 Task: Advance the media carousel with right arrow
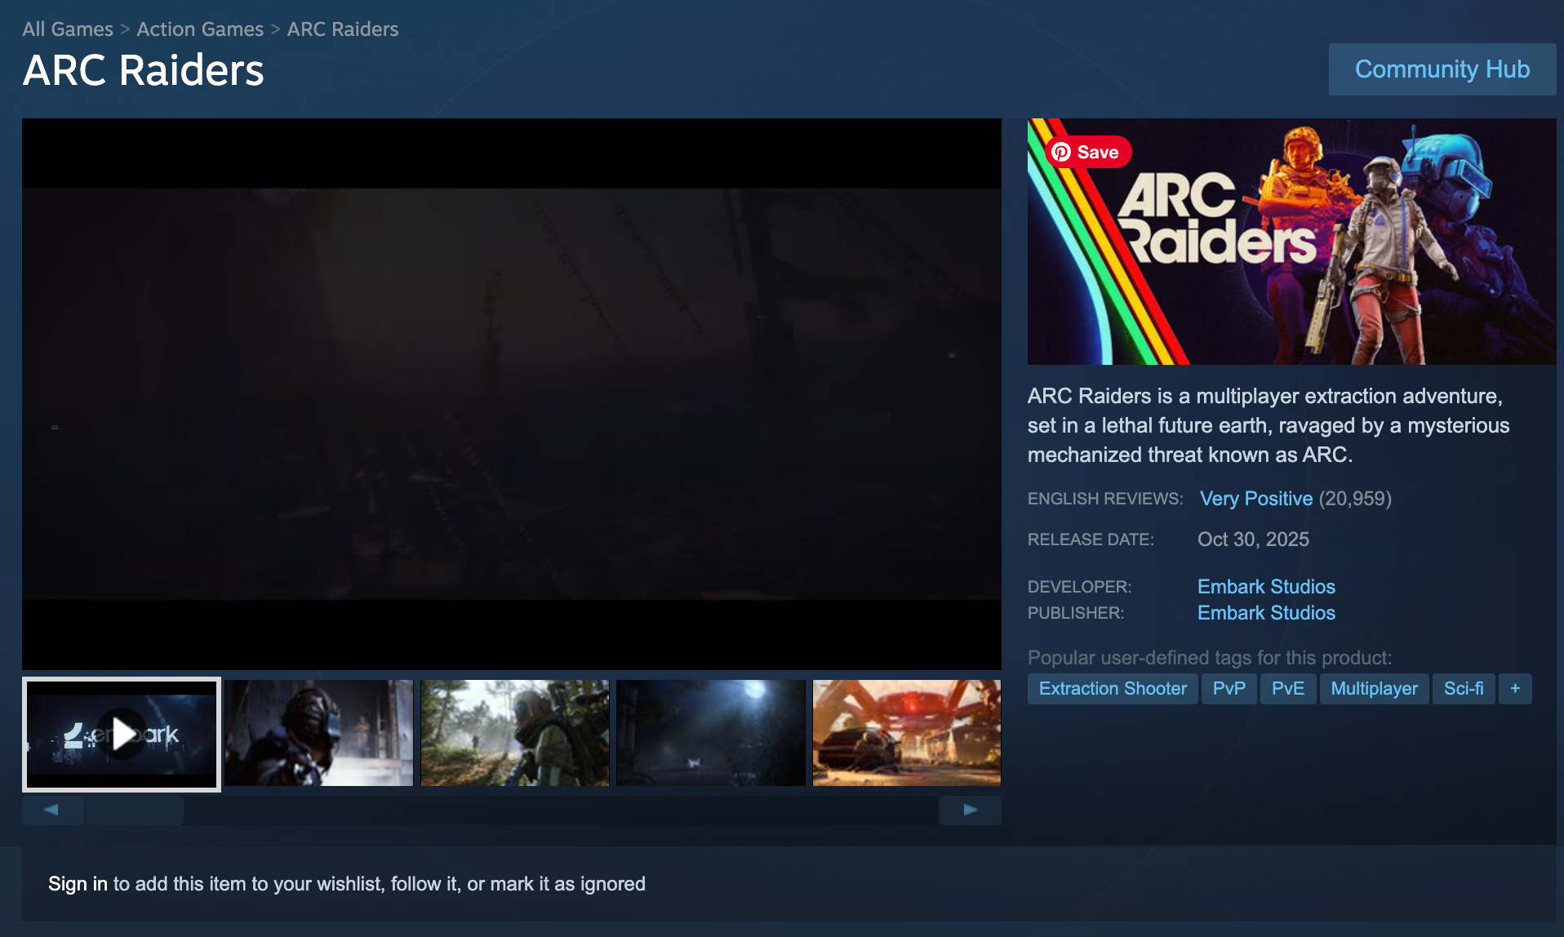[x=970, y=810]
